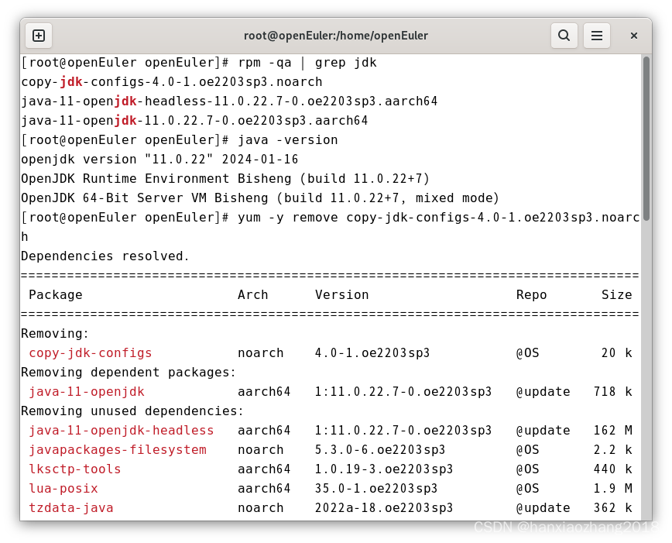Click the 162 M size value

(x=612, y=431)
